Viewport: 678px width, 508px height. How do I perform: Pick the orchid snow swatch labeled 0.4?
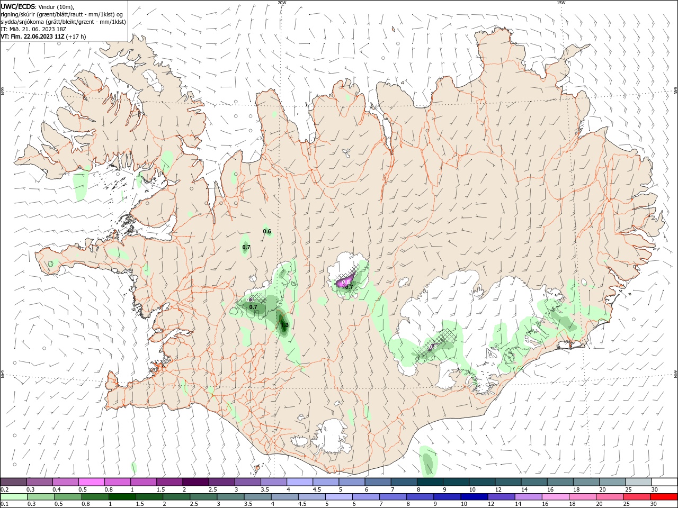pyautogui.click(x=65, y=482)
